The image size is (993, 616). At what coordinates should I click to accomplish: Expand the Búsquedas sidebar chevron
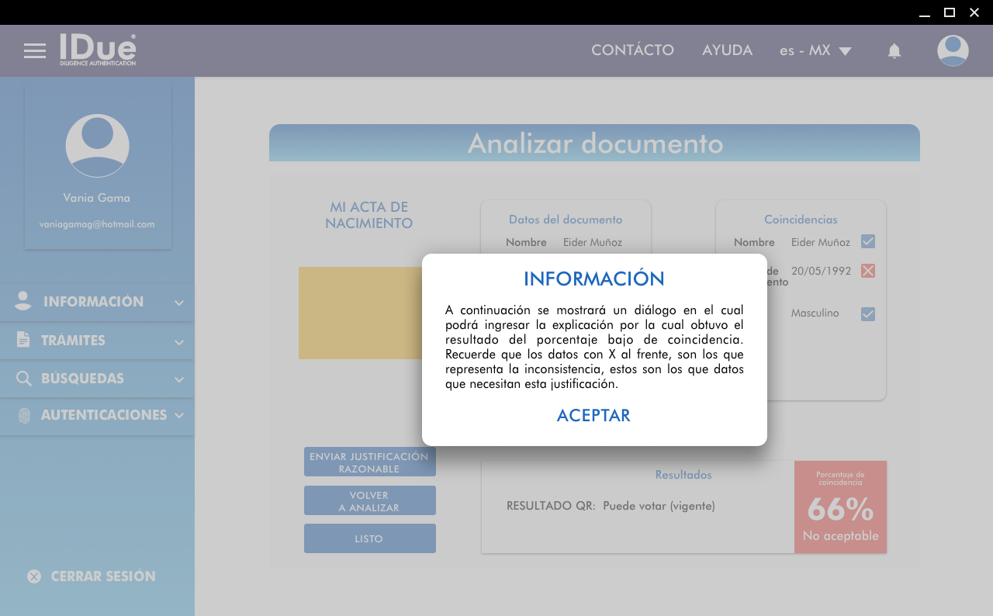tap(179, 379)
